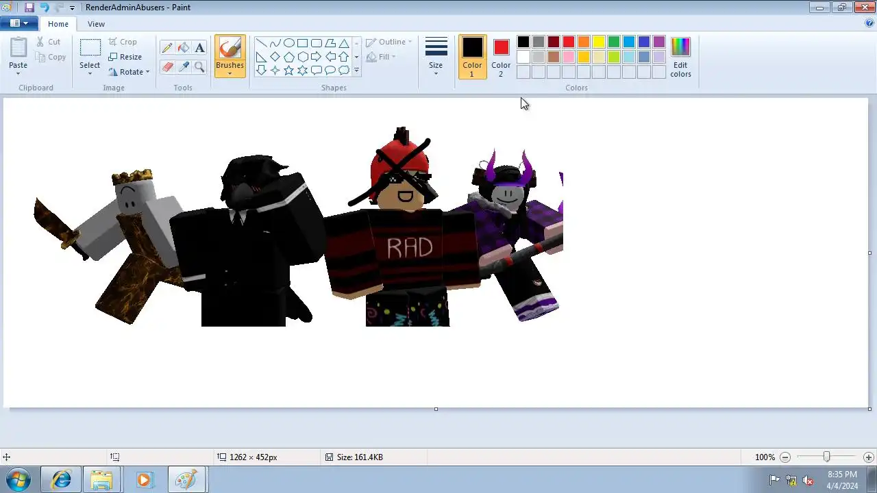Pick the purple color swatch

659,42
